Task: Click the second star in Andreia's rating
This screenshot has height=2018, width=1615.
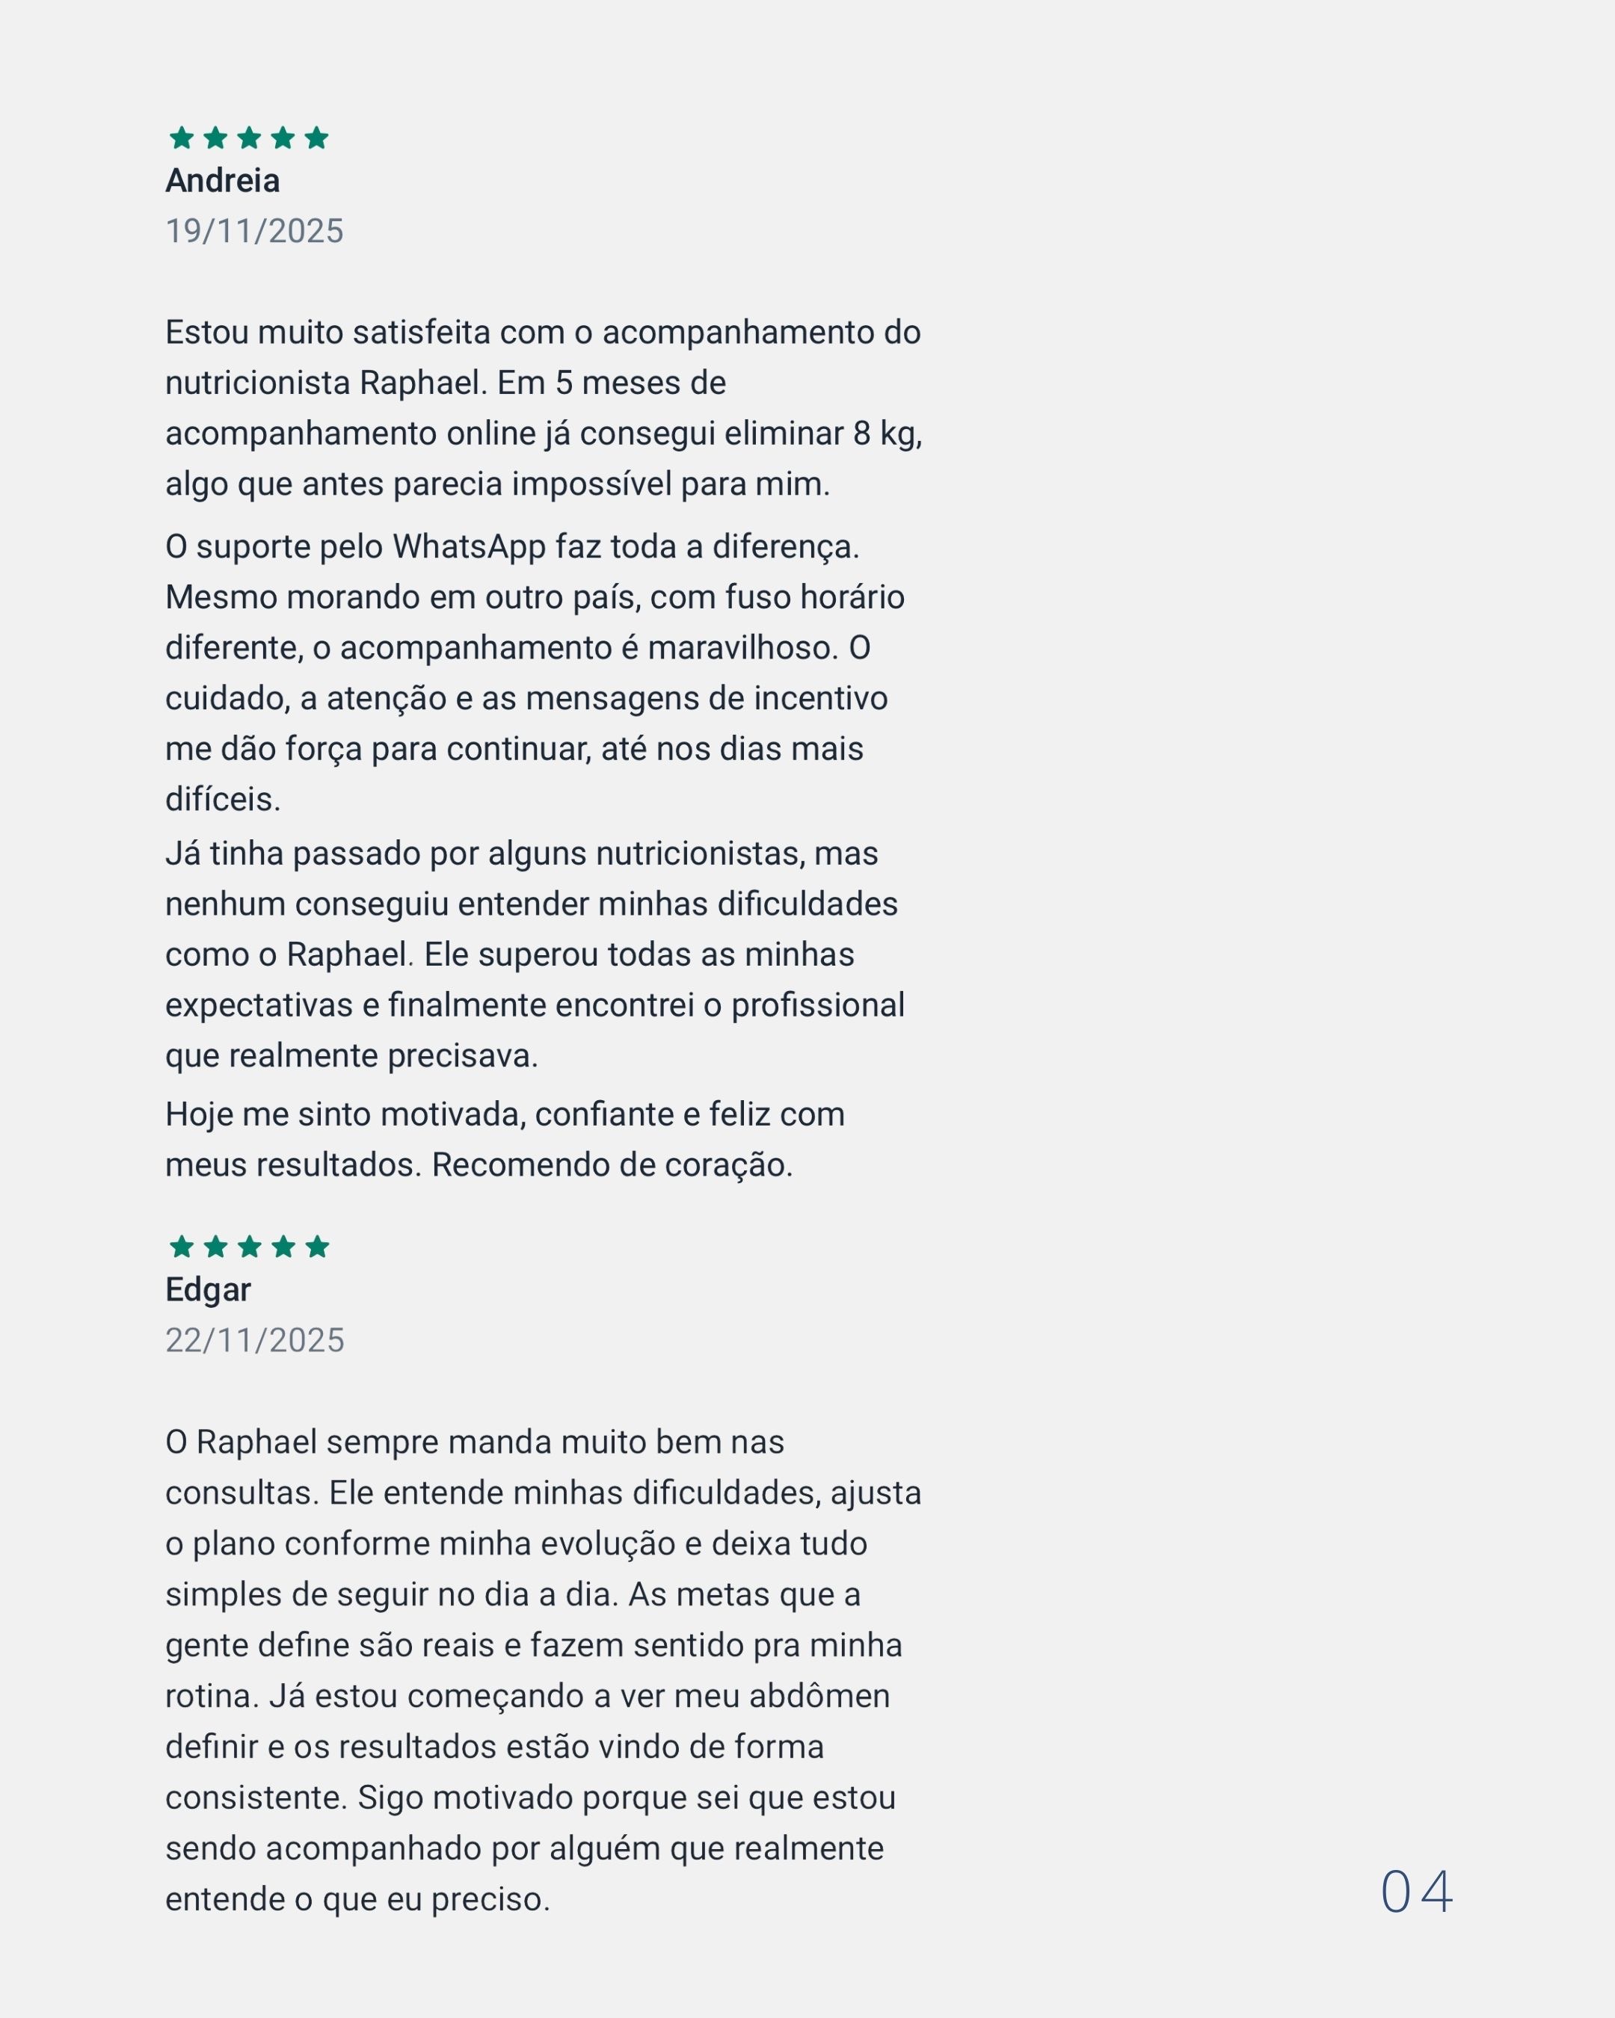Action: pyautogui.click(x=215, y=138)
